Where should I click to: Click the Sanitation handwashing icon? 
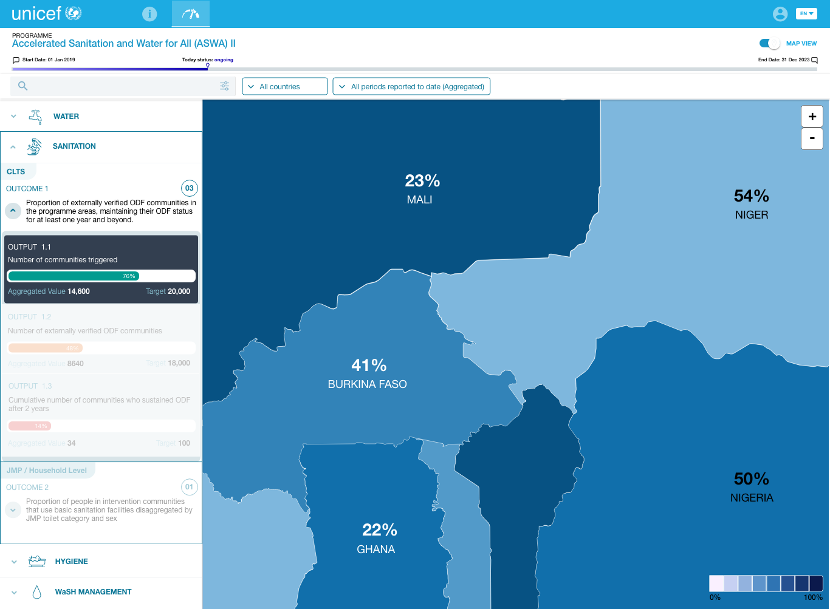[35, 146]
